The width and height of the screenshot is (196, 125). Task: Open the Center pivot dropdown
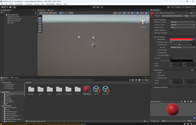(44, 13)
